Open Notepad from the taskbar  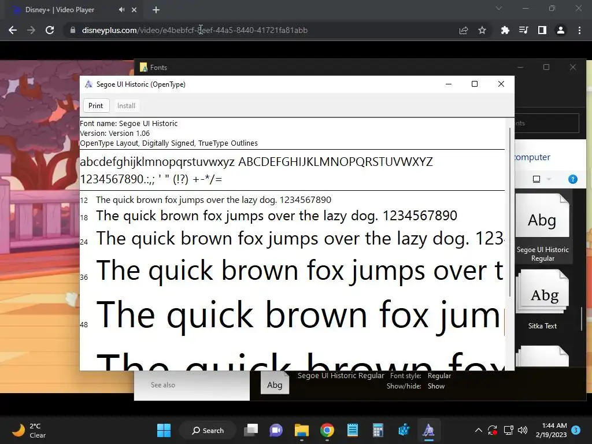coord(352,430)
